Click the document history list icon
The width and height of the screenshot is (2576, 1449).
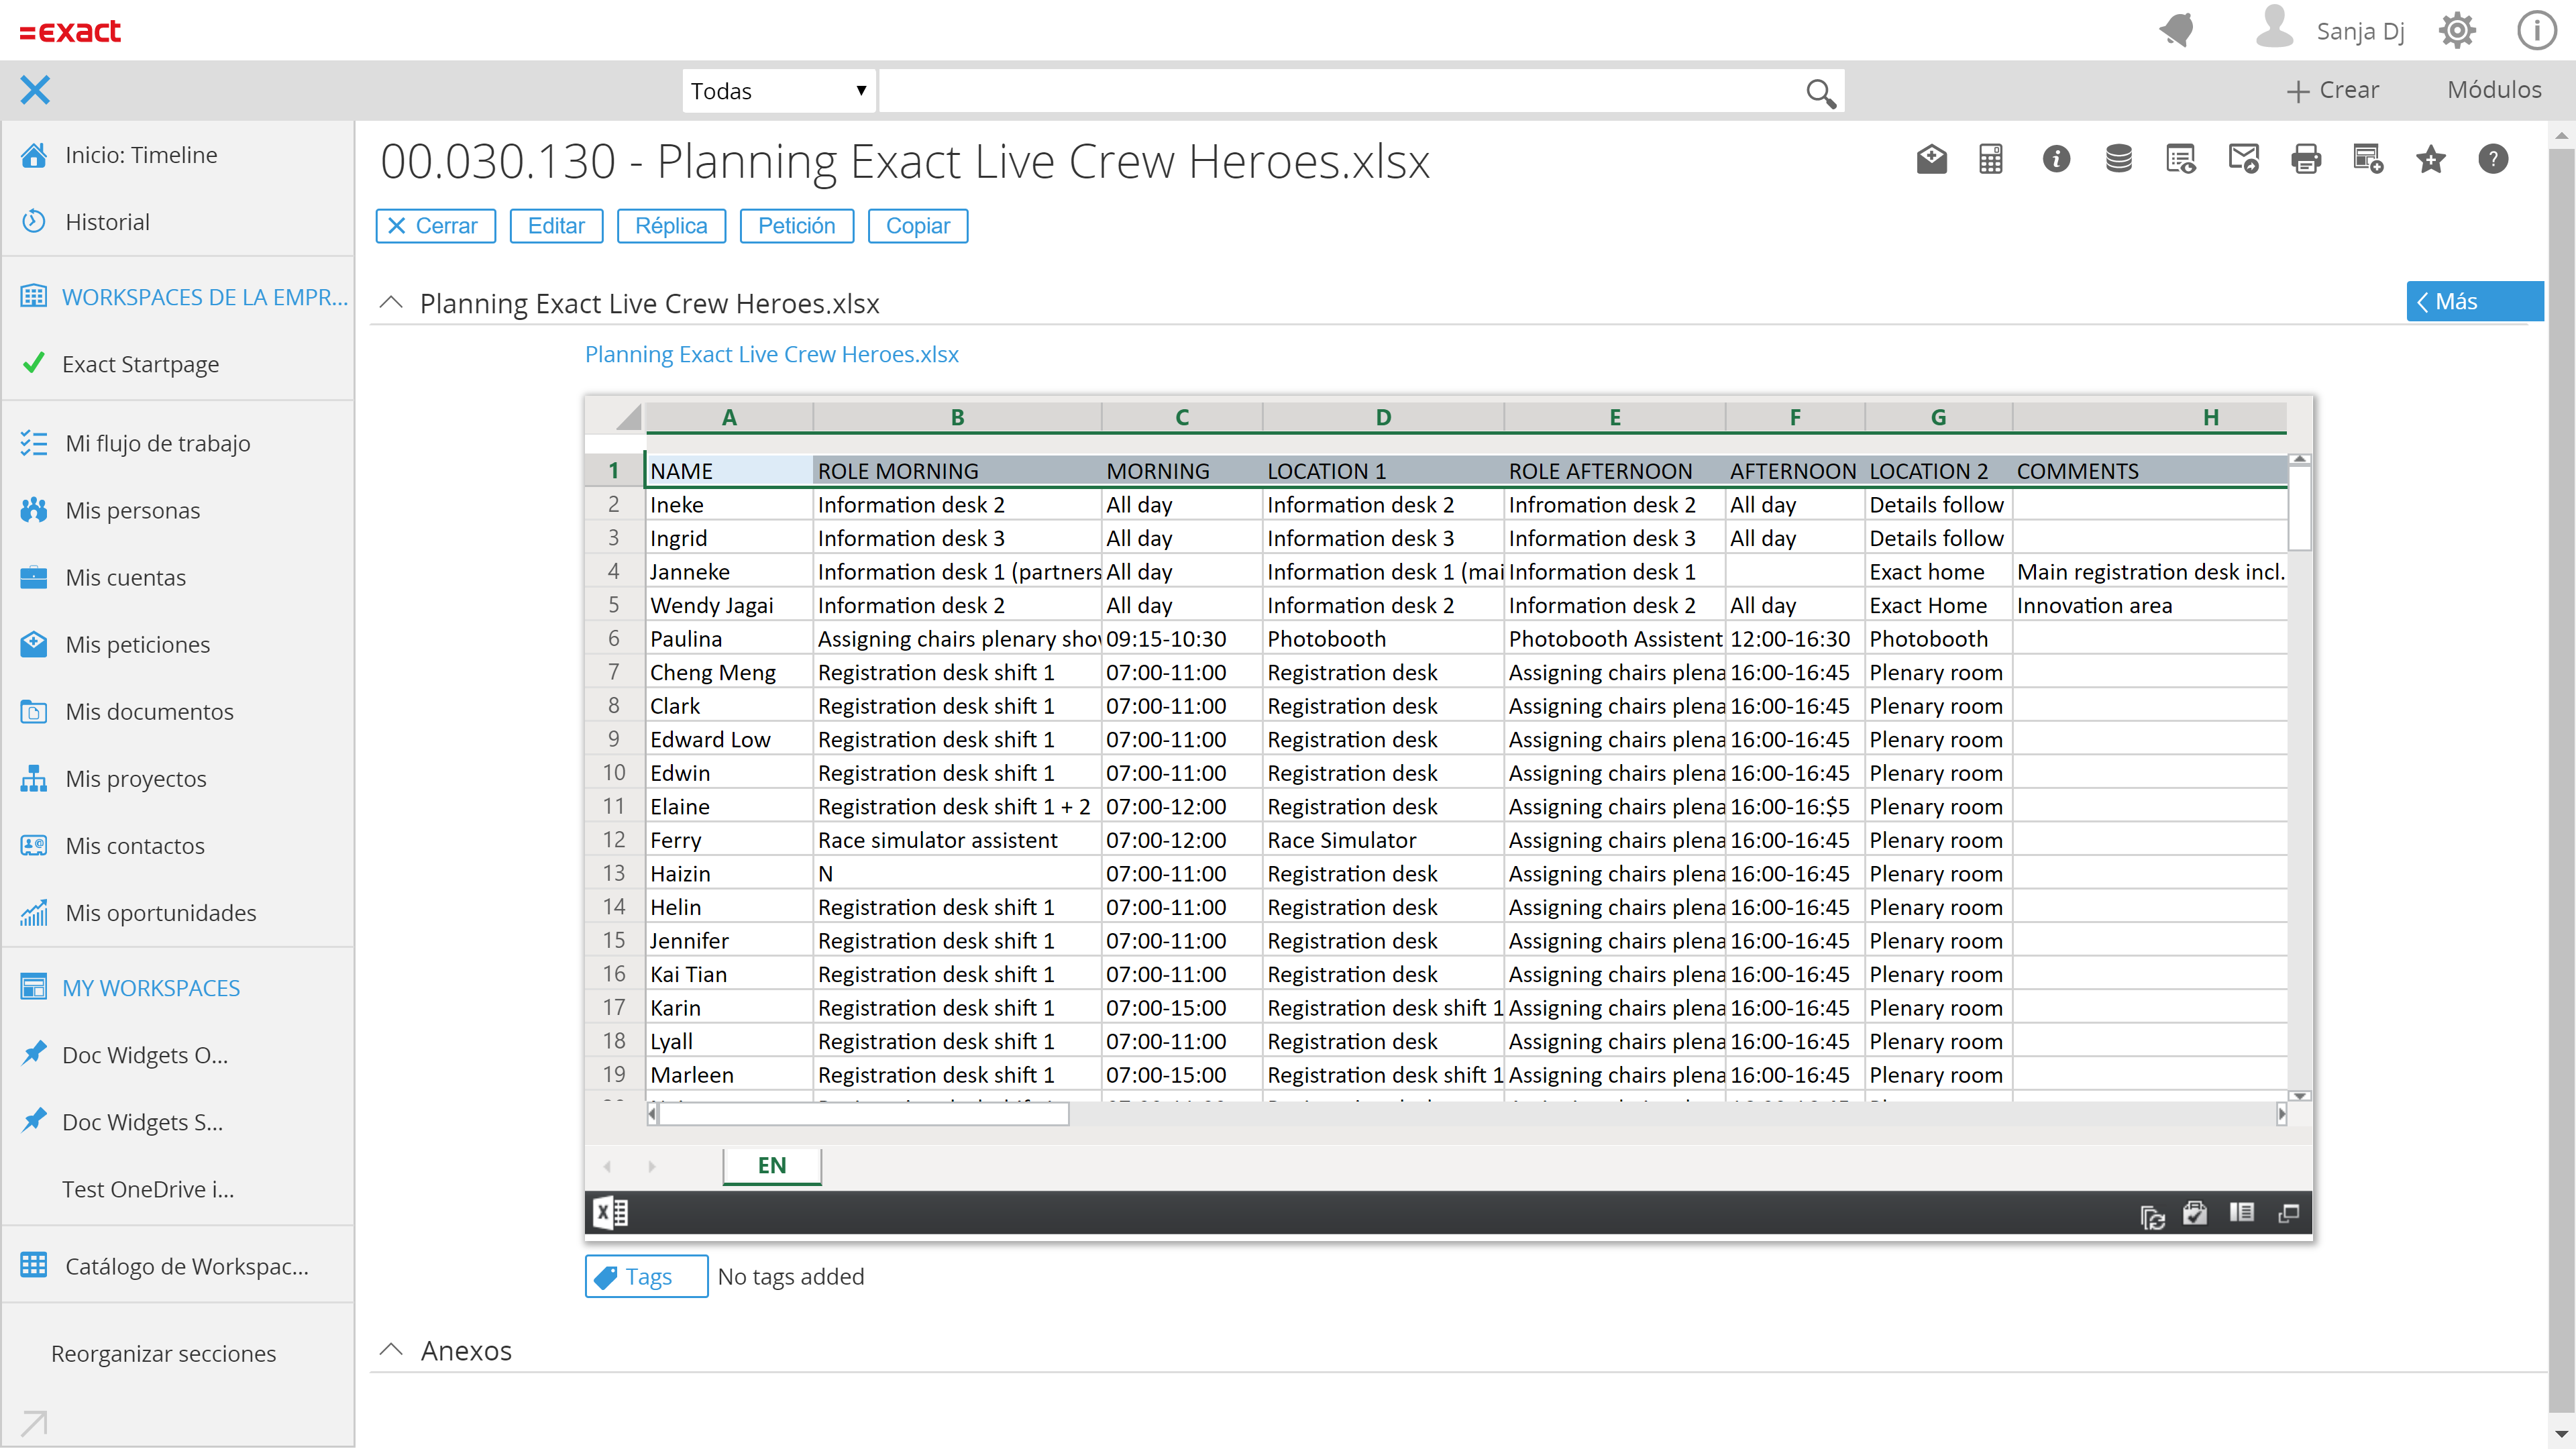[2180, 159]
